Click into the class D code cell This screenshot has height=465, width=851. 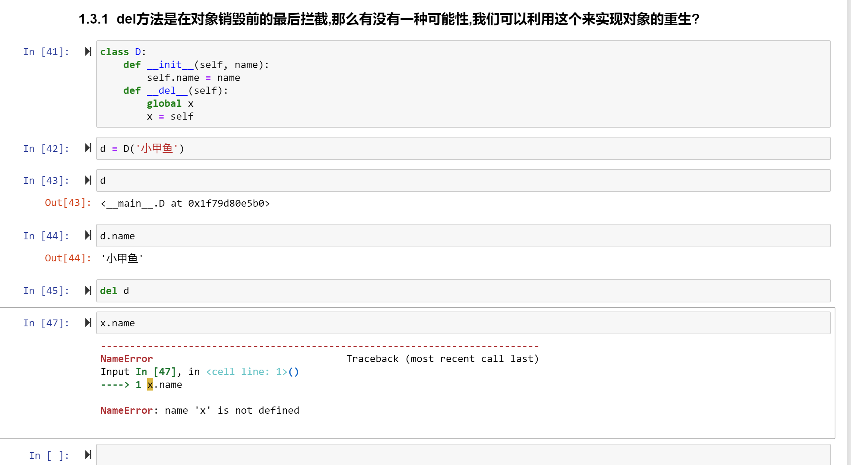[x=463, y=84]
